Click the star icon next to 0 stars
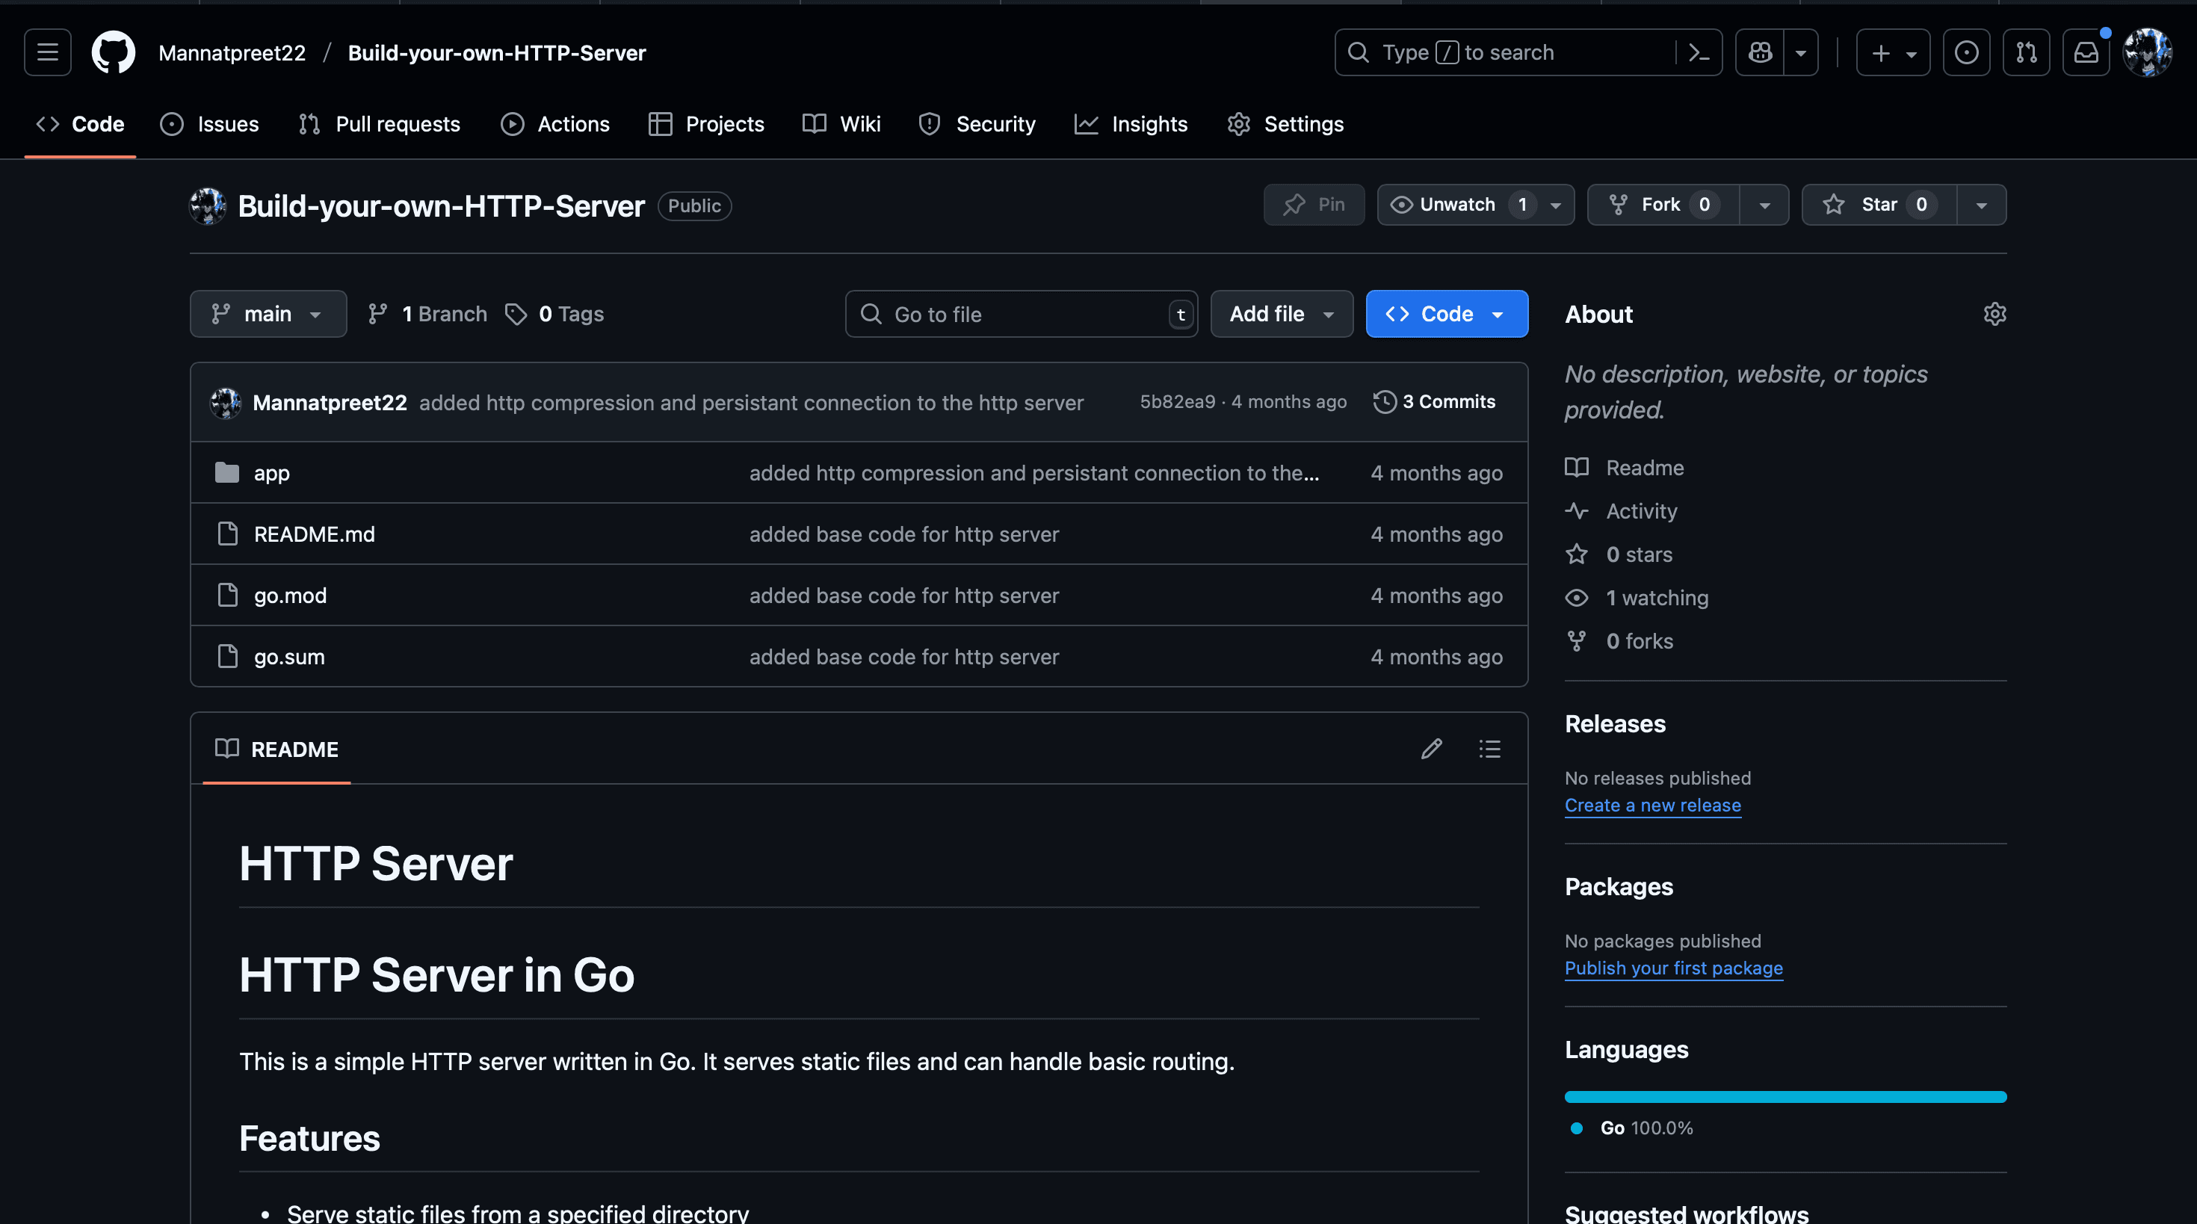2197x1224 pixels. 1577,554
